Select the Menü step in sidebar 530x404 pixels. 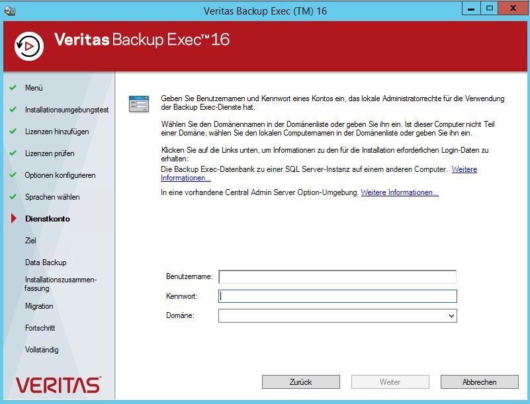(x=34, y=88)
